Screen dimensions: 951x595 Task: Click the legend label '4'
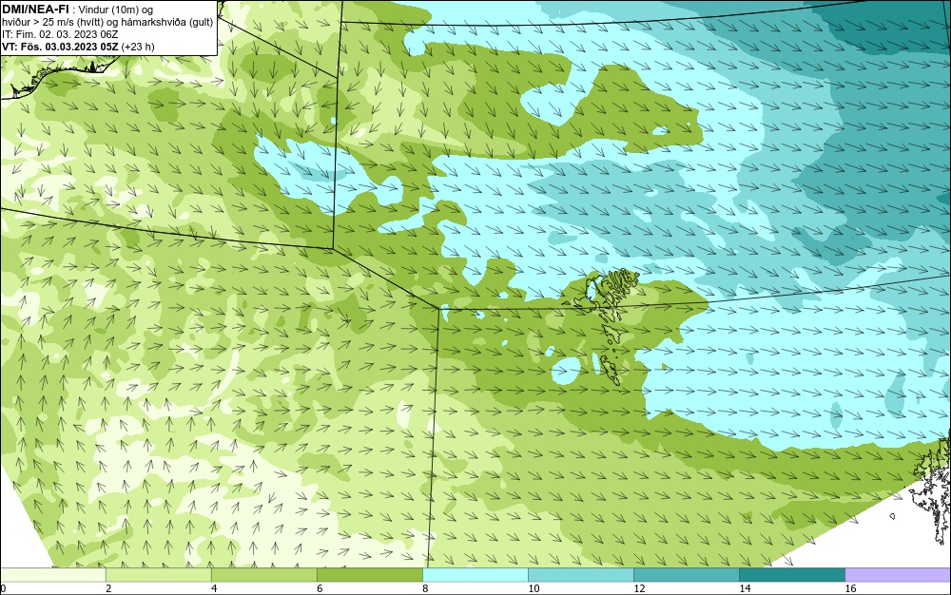point(214,588)
